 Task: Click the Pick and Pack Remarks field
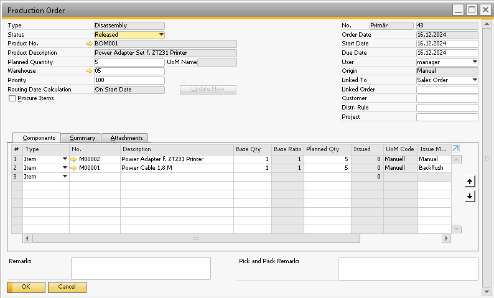tap(408, 269)
